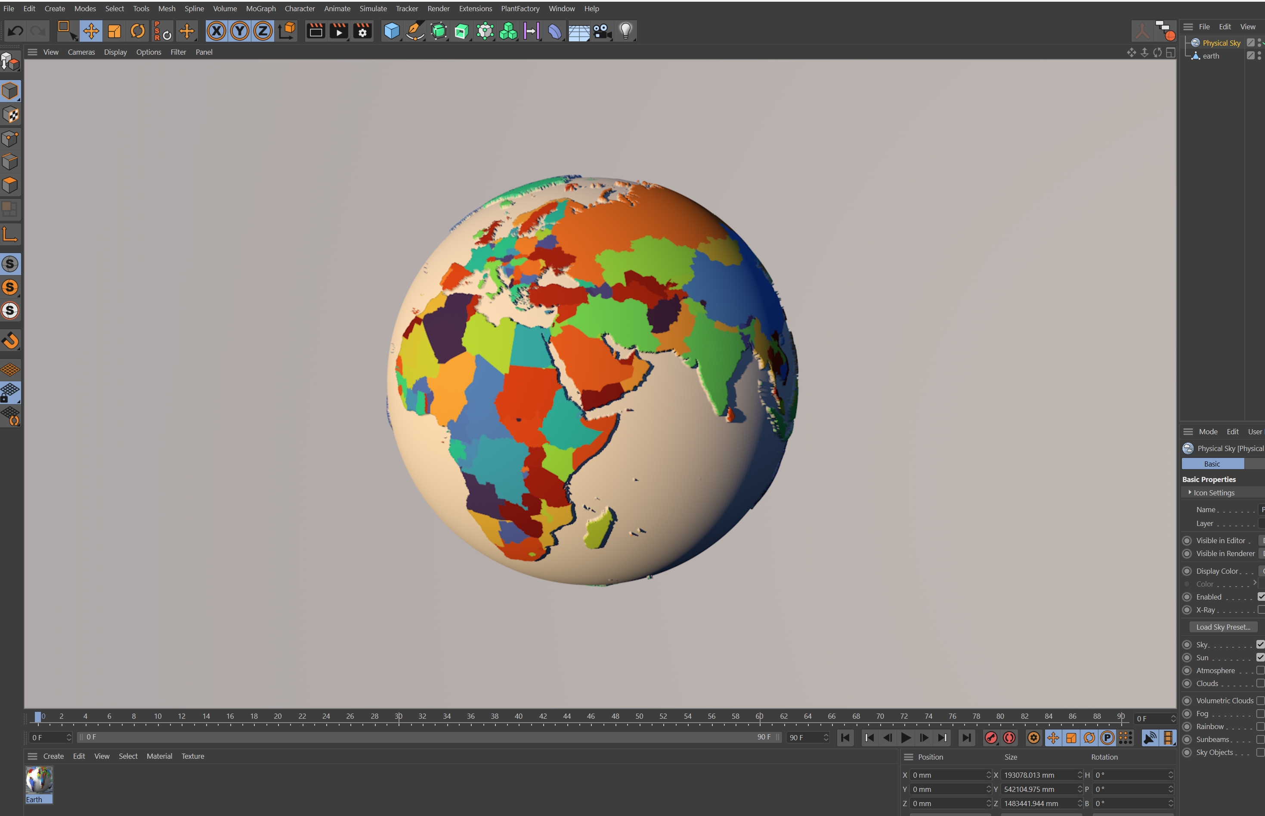Add a Light object

625,31
